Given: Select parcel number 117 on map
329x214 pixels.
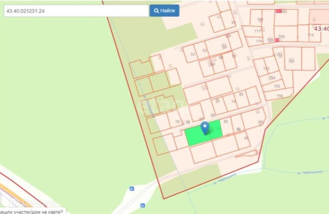Looking at the screenshot, I should tap(258, 31).
